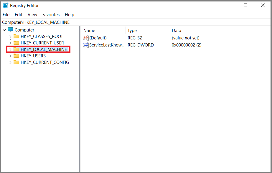Click the HKEY_CLASSES_ROOT folder icon
The image size is (272, 173).
point(16,36)
